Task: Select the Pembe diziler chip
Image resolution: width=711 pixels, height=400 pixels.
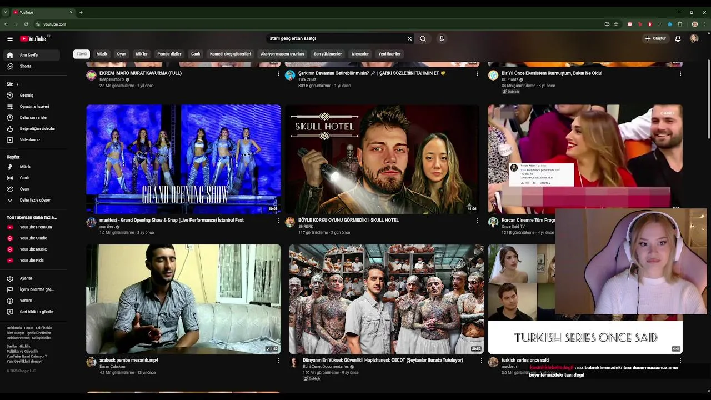Action: [169, 54]
